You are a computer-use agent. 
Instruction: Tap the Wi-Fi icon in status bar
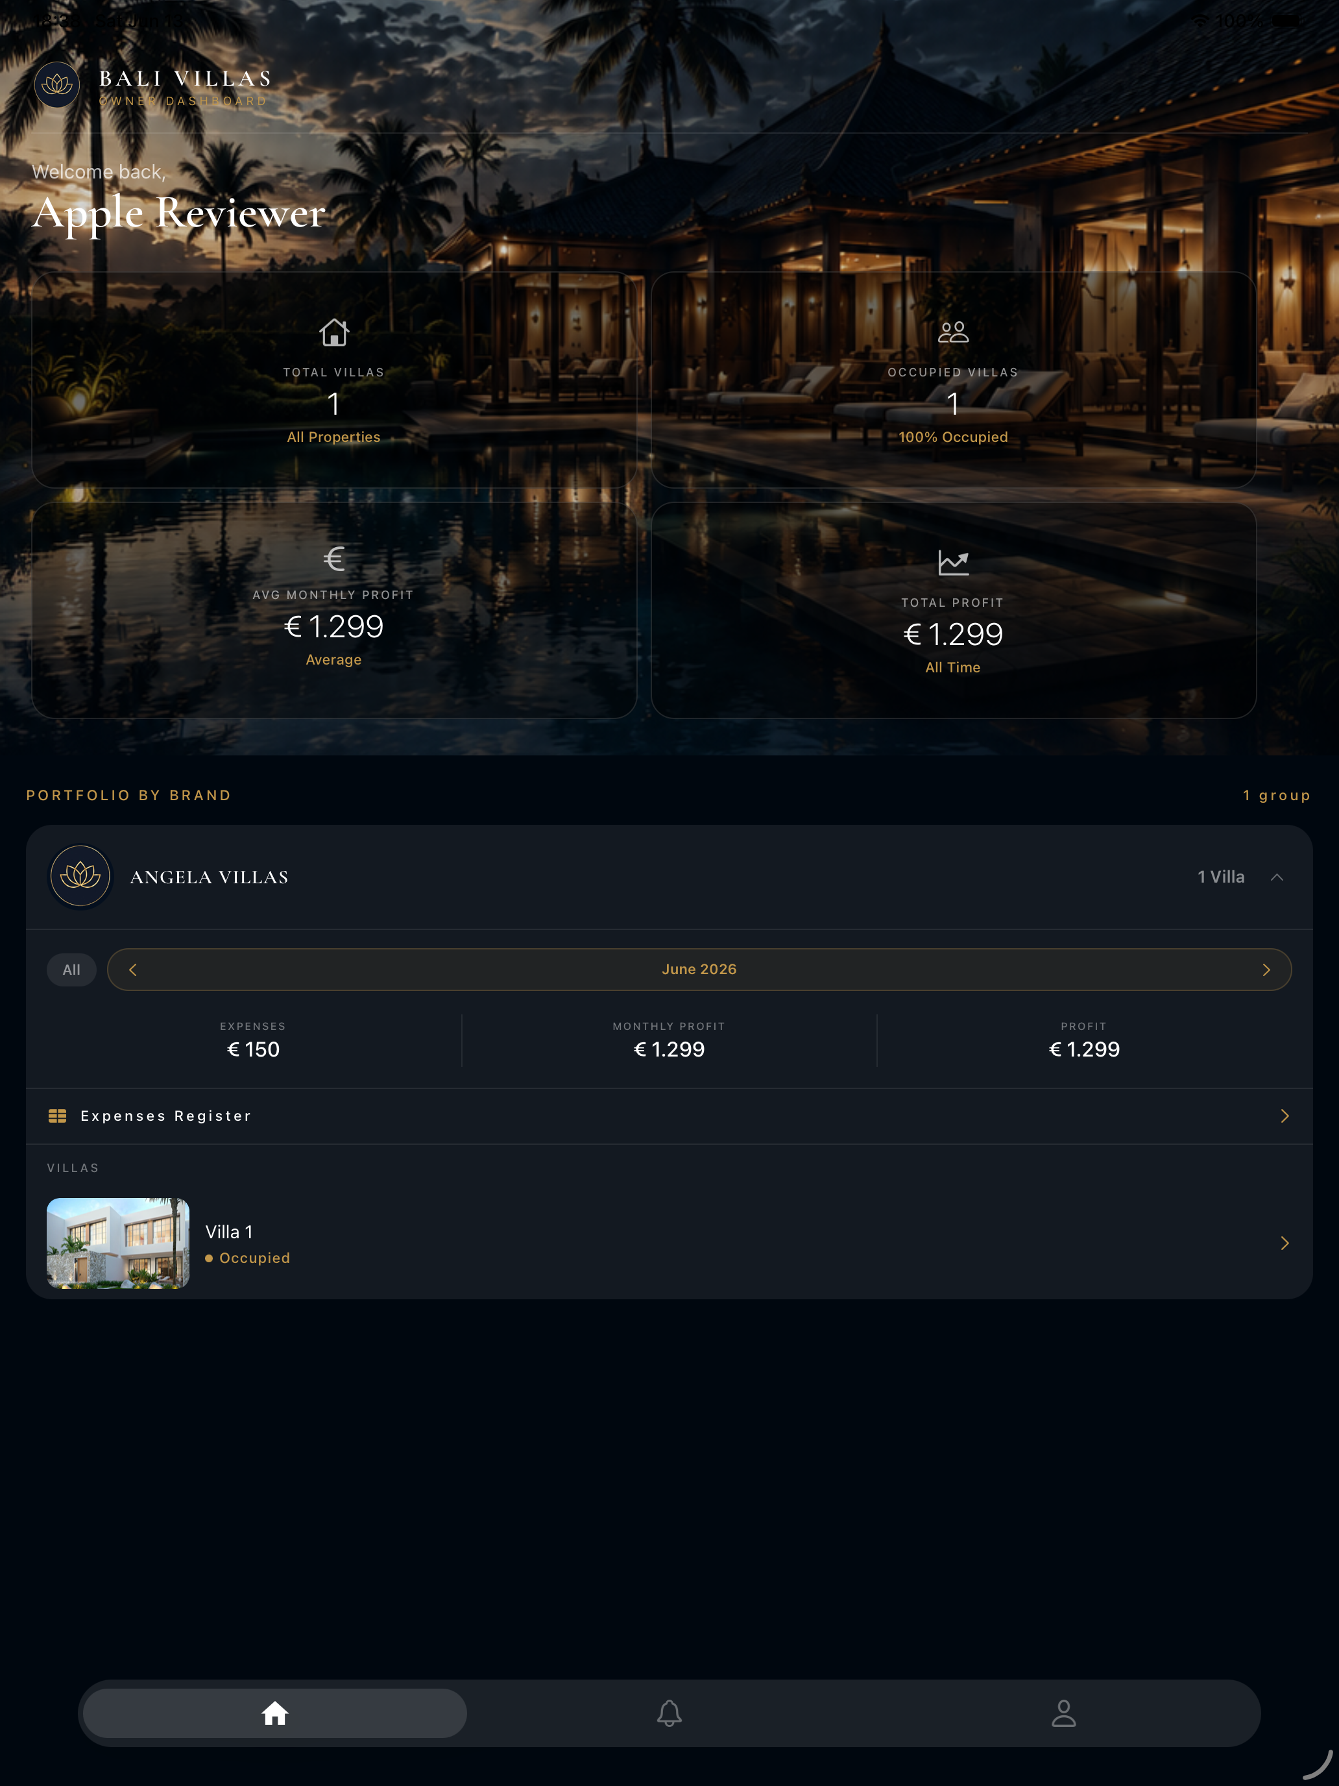tap(1201, 21)
